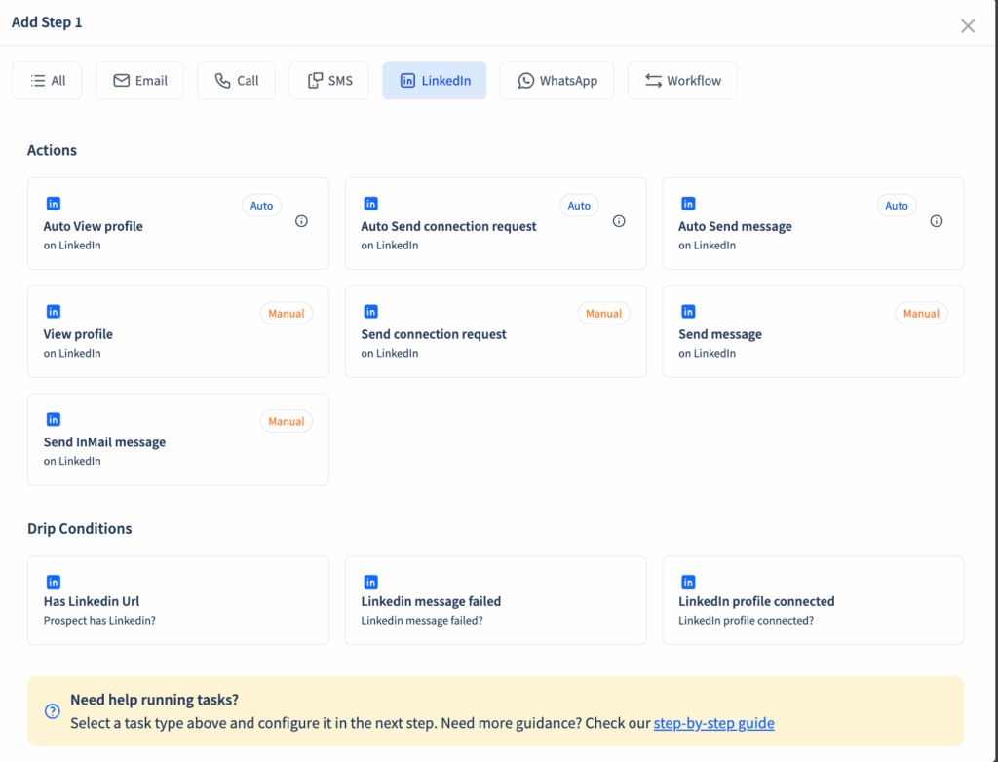Click Manual badge on View profile card
Screen dimensions: 998x762
point(287,313)
